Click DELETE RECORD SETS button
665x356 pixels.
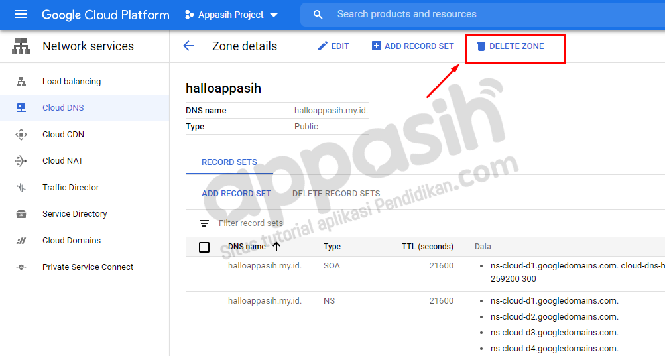tap(336, 193)
